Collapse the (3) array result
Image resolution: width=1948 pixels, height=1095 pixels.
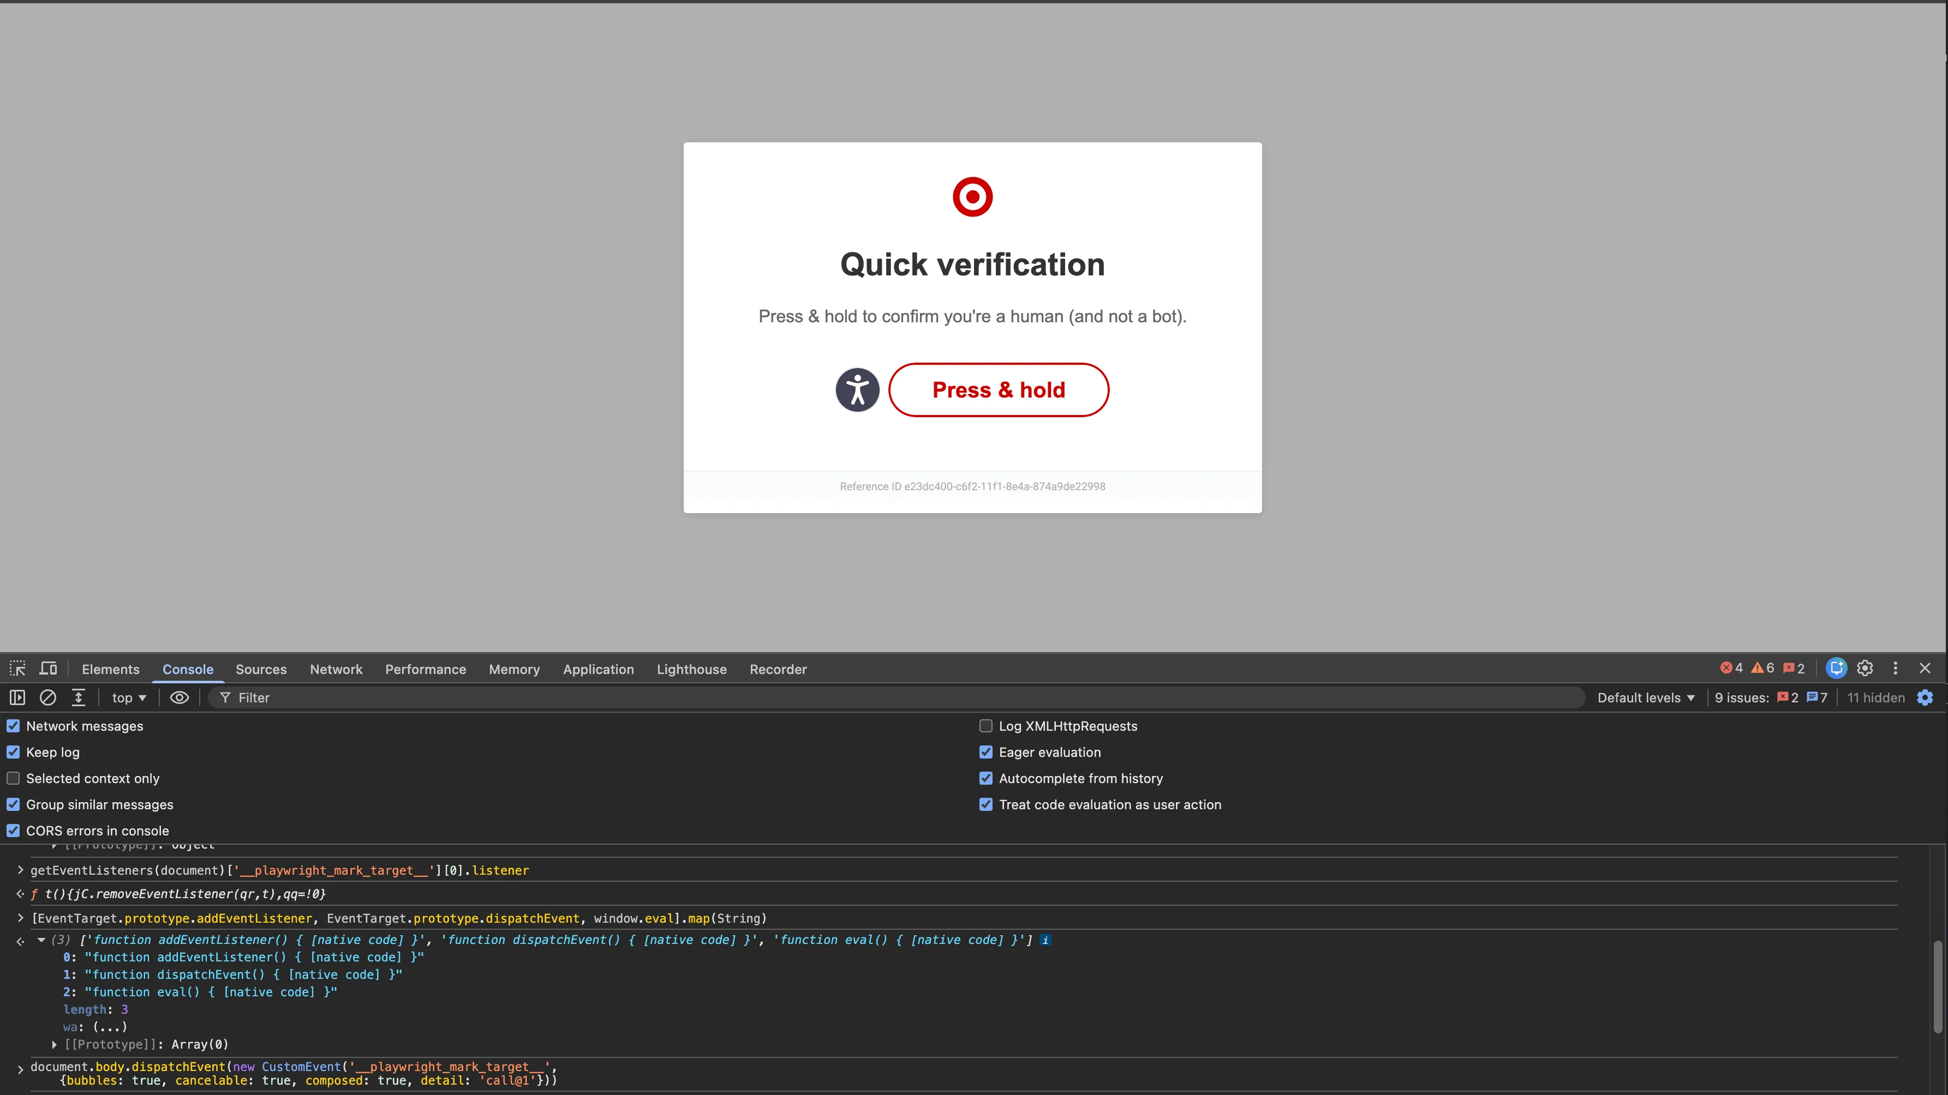pyautogui.click(x=41, y=940)
